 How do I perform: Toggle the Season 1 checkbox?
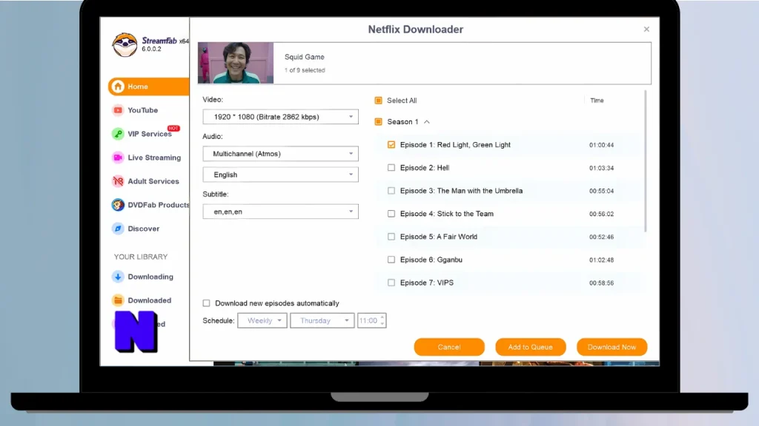point(379,122)
